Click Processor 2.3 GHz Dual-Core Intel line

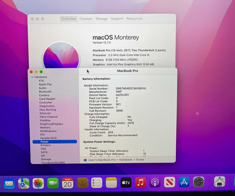tap(121, 55)
